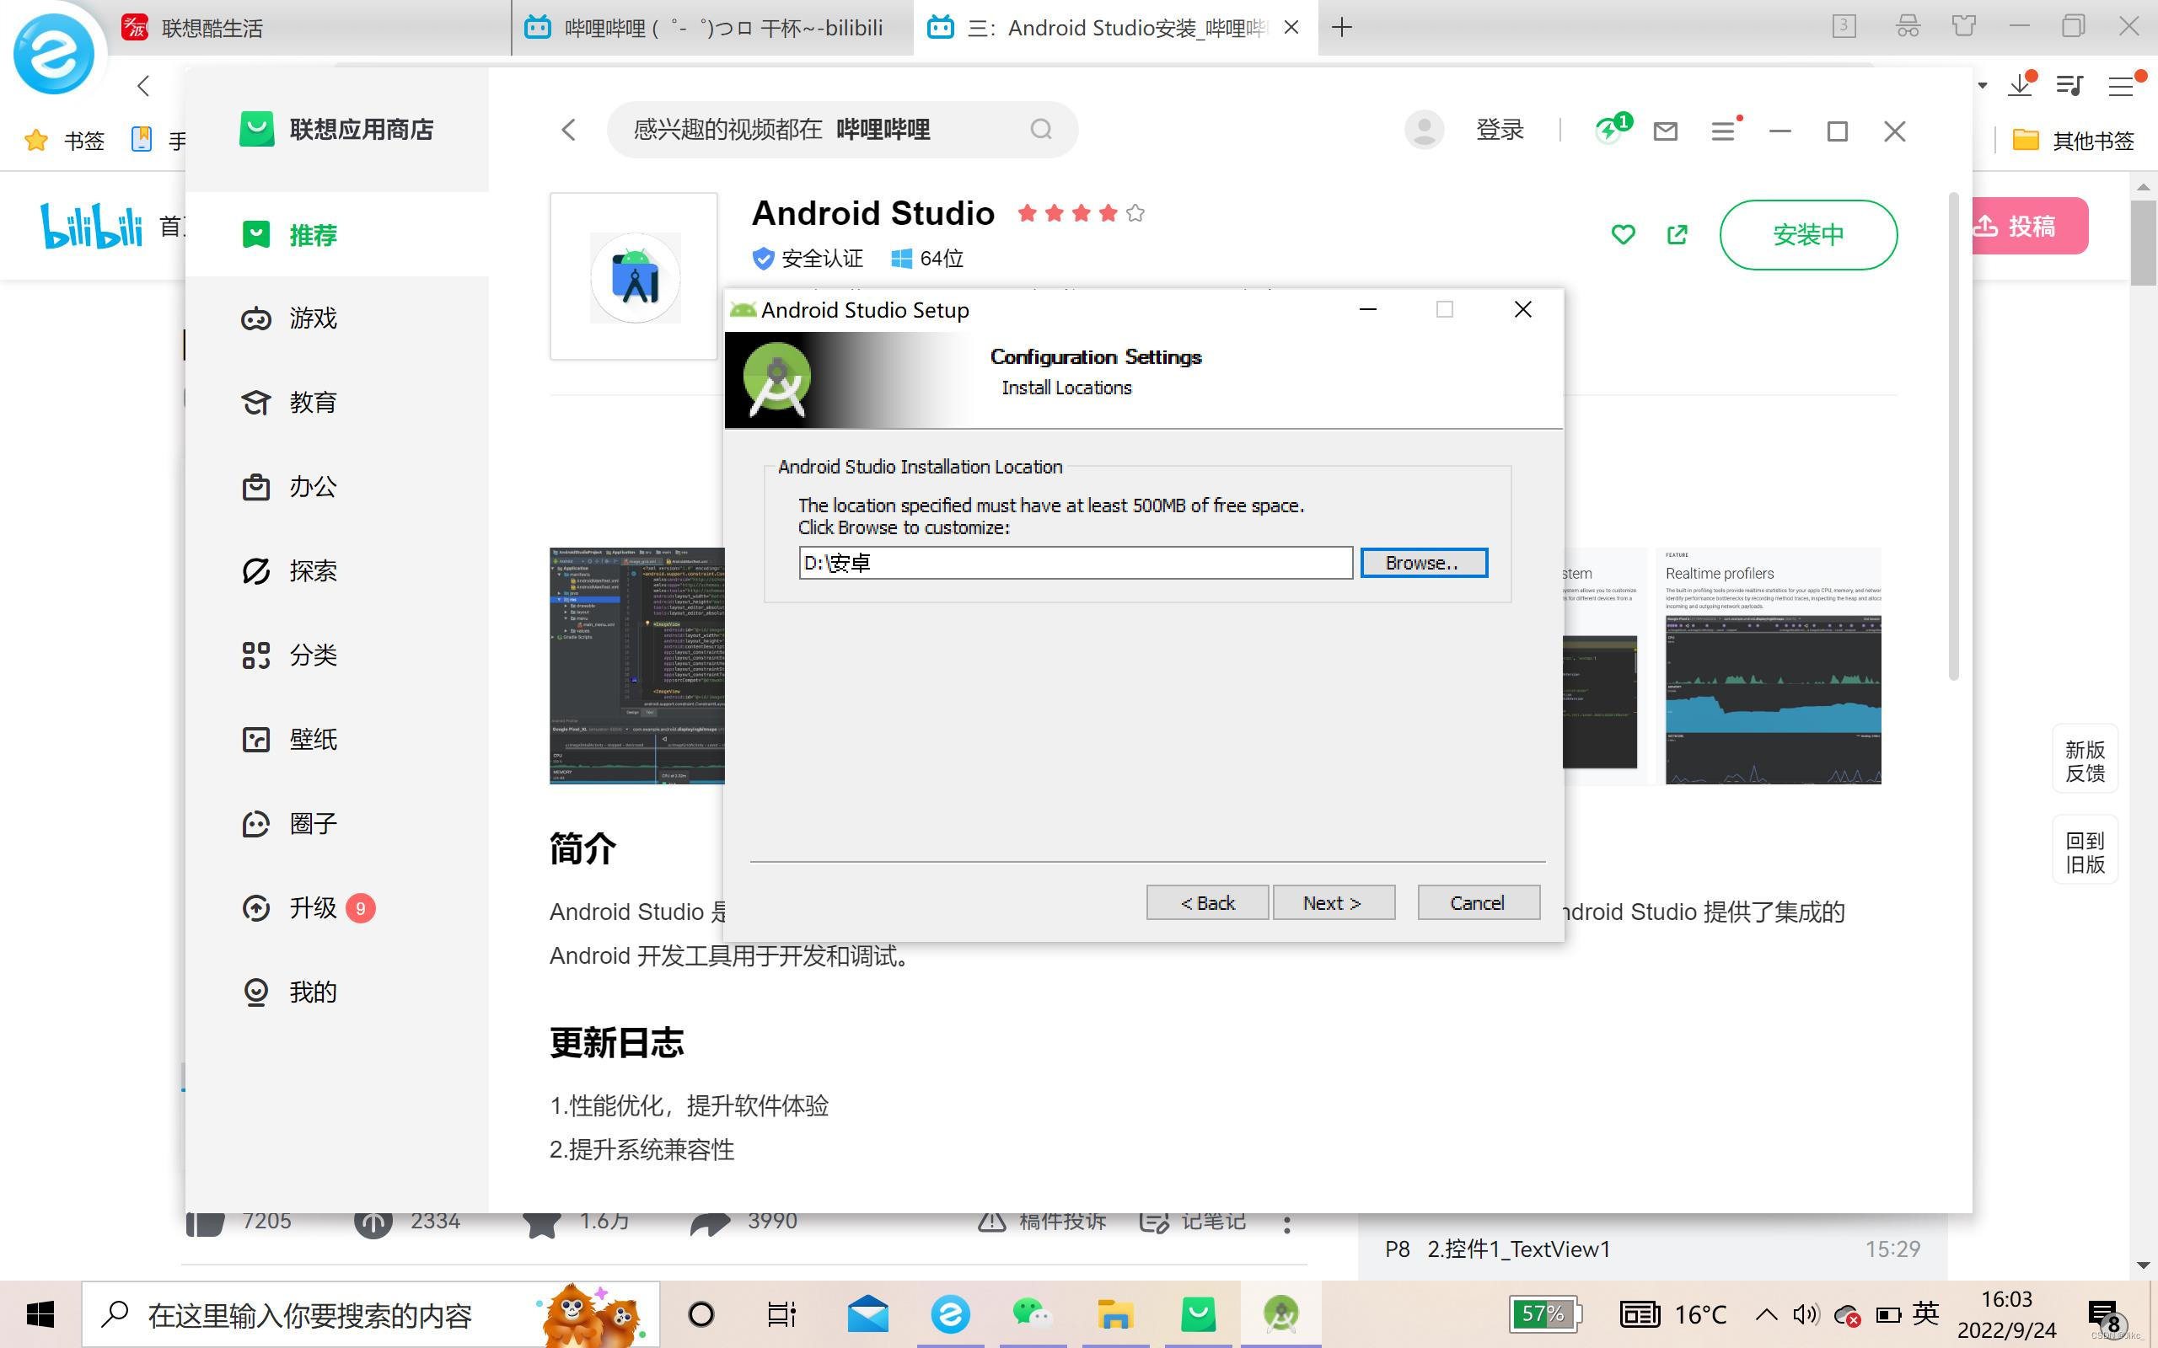Image resolution: width=2158 pixels, height=1348 pixels.
Task: Click the 安装中 install button
Action: (x=1807, y=234)
